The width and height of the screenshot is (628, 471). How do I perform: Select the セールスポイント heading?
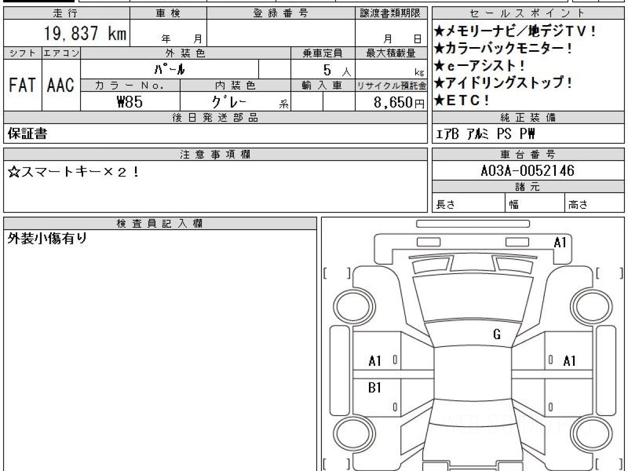[x=528, y=14]
